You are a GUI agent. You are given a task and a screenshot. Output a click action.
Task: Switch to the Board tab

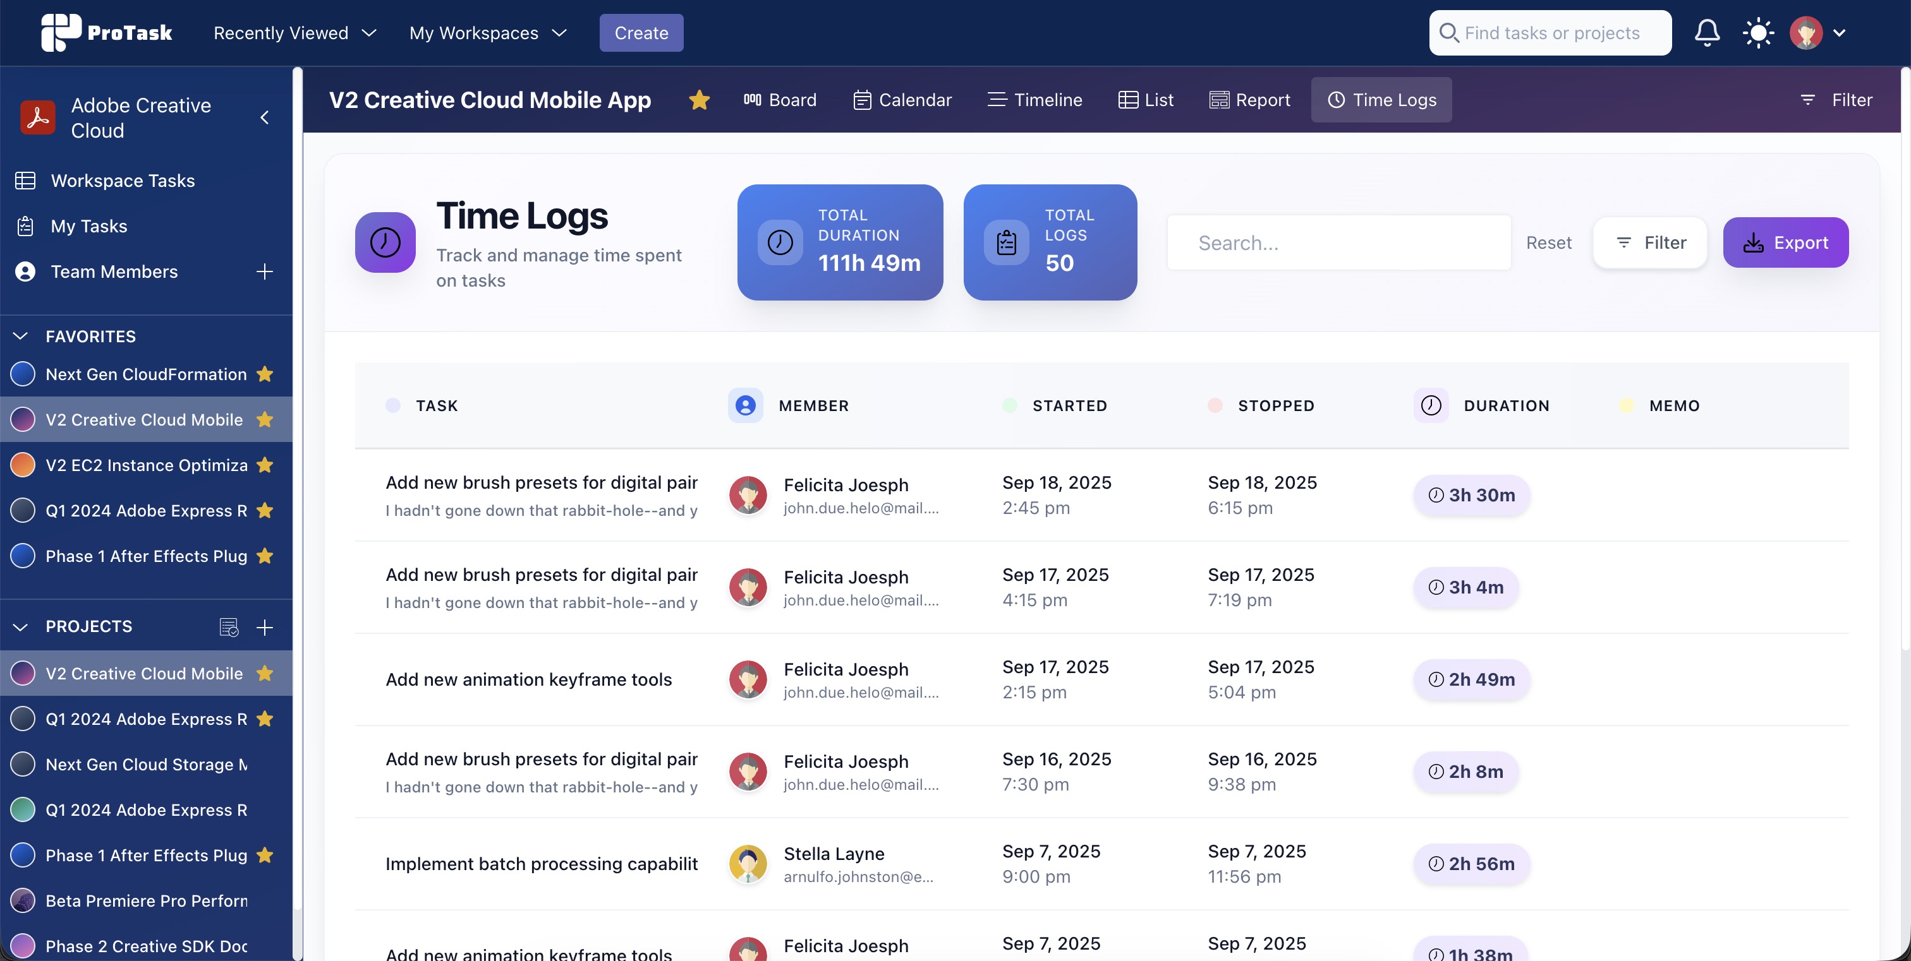[x=780, y=100]
